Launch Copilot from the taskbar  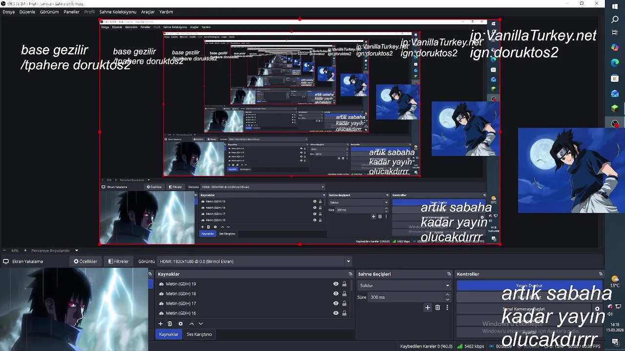(x=615, y=47)
